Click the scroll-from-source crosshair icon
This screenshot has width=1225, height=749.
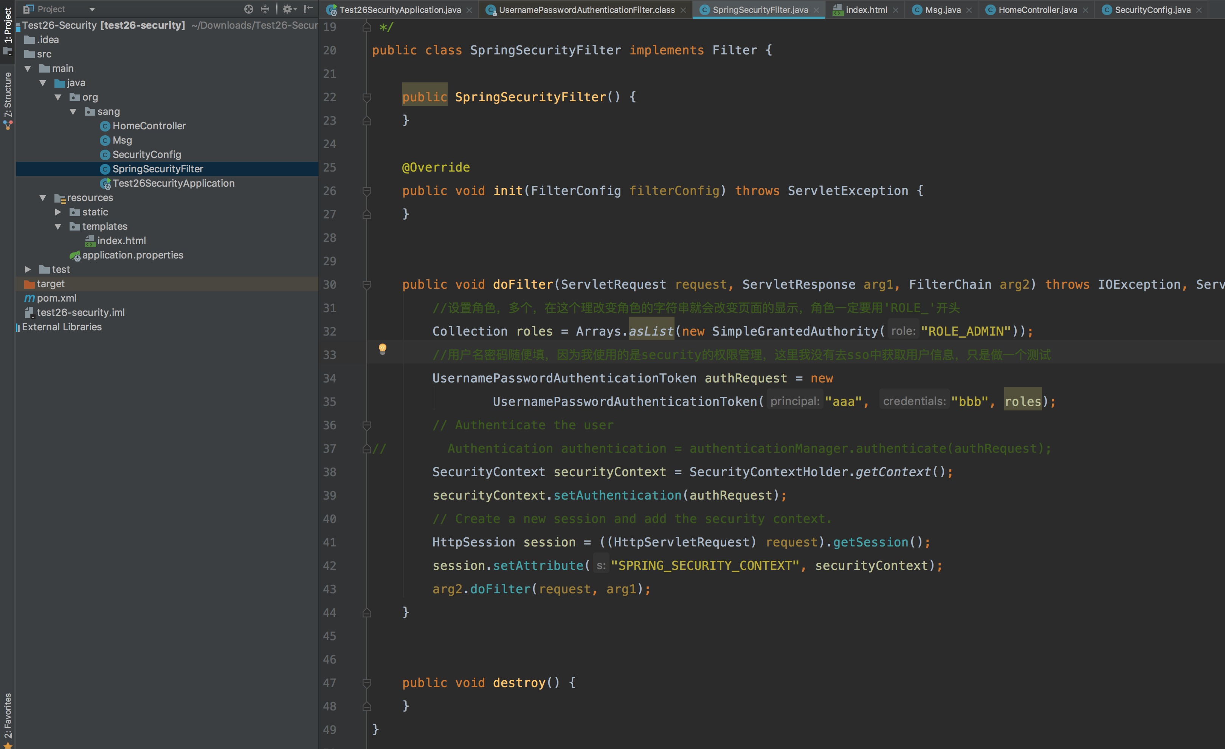pyautogui.click(x=248, y=9)
